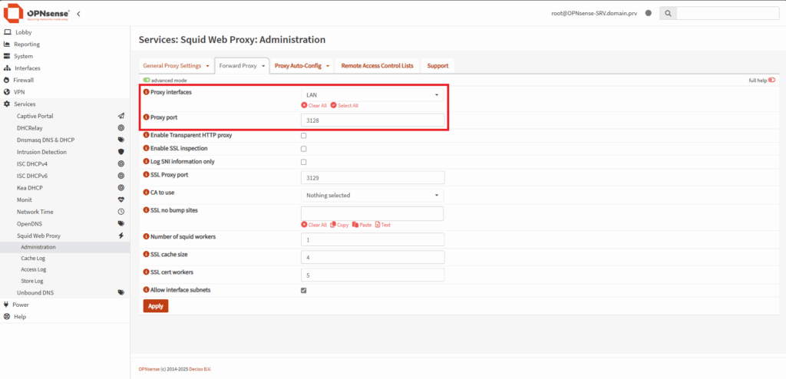This screenshot has width=786, height=379.
Task: Open the Proxy Auto-Config tab dropdown arrow
Action: click(328, 66)
